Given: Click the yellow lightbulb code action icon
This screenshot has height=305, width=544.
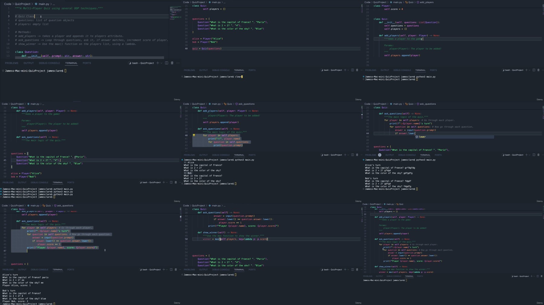Looking at the screenshot, I should (x=194, y=135).
